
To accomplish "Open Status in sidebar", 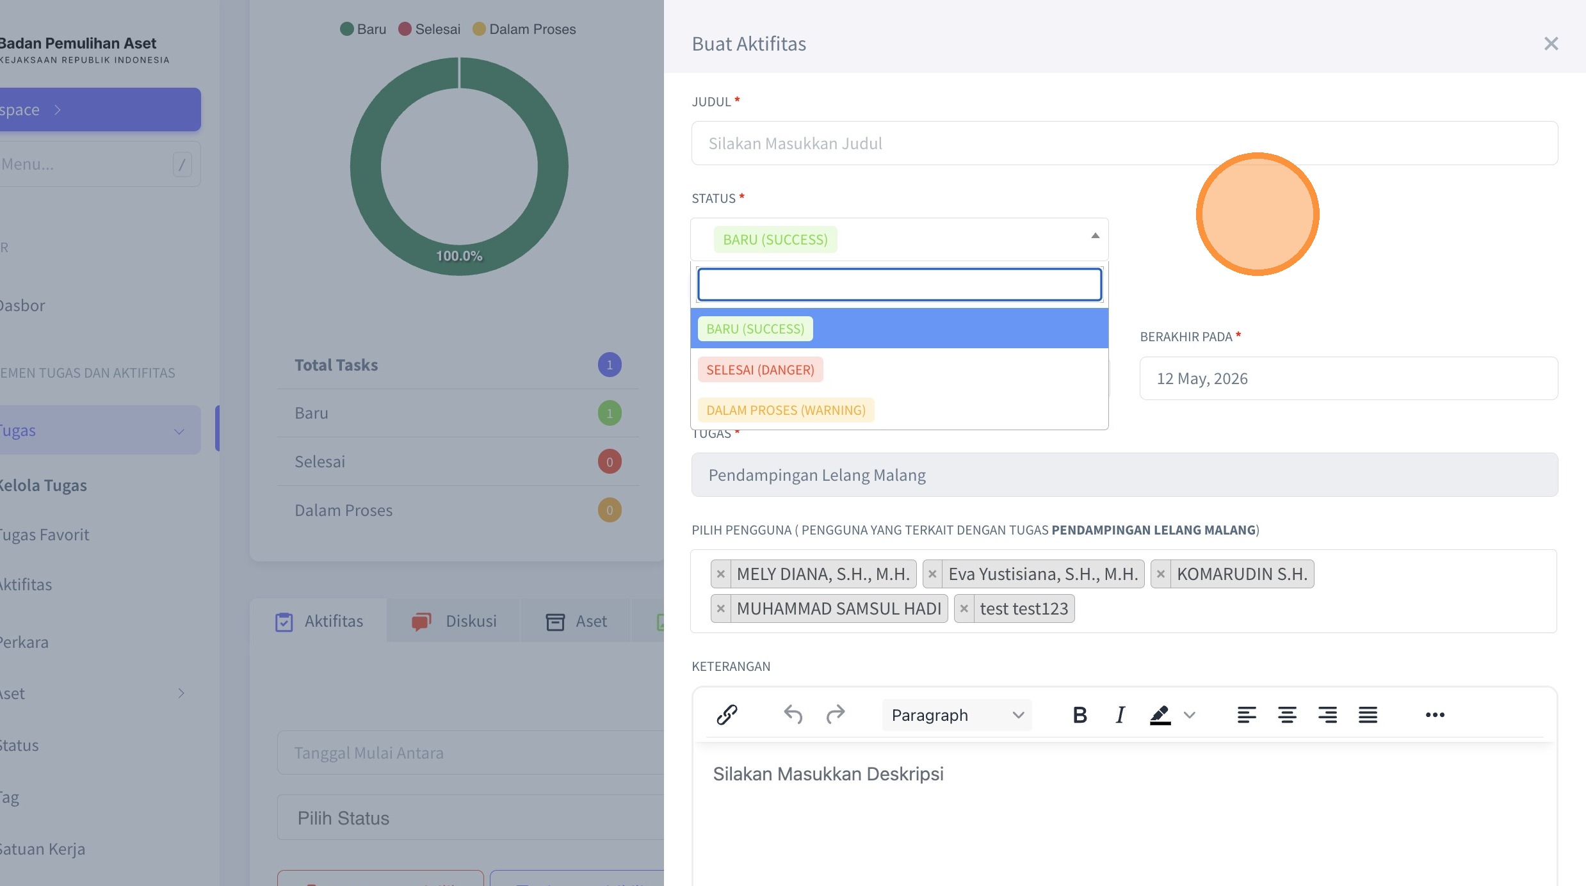I will [x=19, y=745].
